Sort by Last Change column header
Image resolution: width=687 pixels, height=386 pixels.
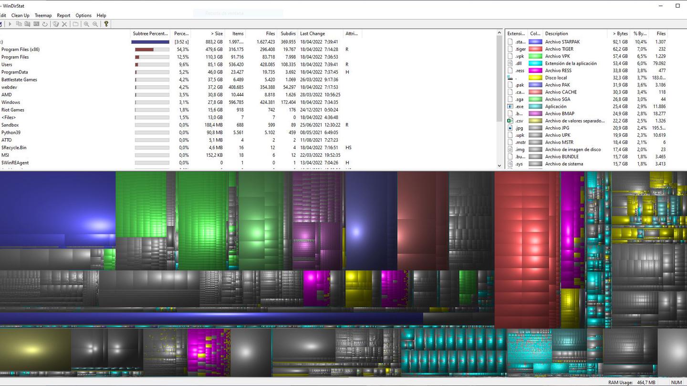pos(320,34)
